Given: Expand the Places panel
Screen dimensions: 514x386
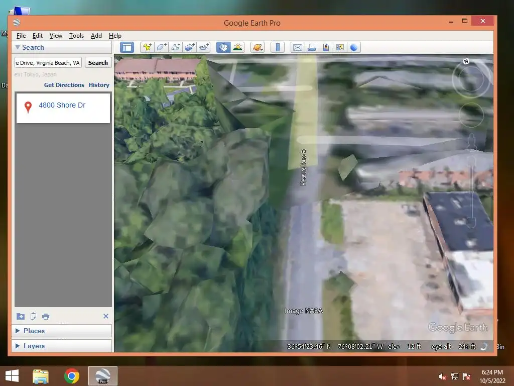Looking at the screenshot, I should click(18, 331).
